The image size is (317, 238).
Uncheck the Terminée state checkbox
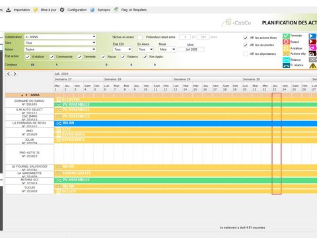point(79,57)
